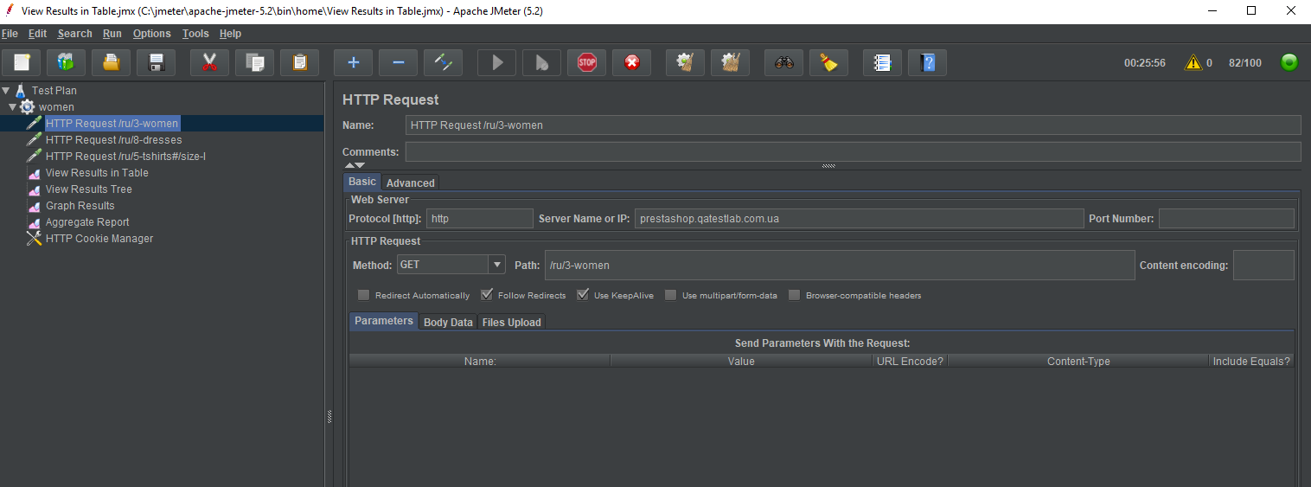Click the broom Reset Search icon
Image resolution: width=1311 pixels, height=487 pixels.
click(829, 62)
